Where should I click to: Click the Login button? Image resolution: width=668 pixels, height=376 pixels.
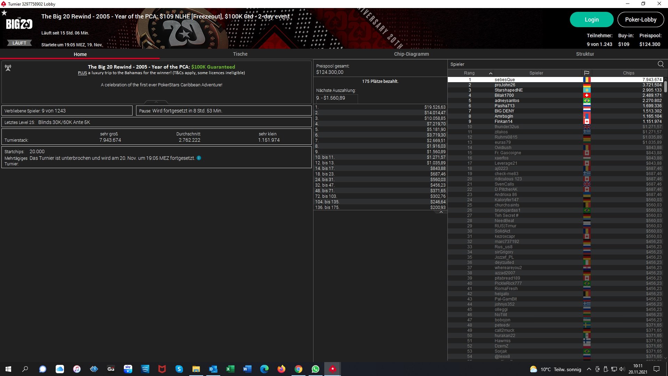pyautogui.click(x=591, y=19)
